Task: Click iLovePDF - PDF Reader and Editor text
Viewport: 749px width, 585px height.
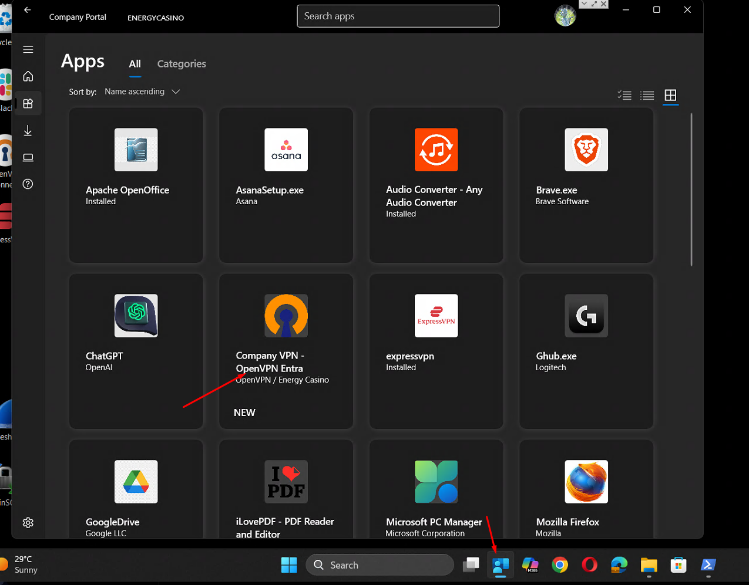Action: tap(285, 528)
